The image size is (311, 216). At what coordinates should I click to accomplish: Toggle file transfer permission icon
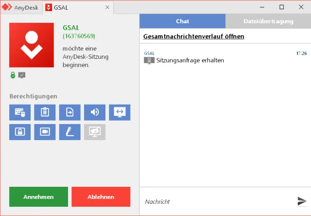click(x=70, y=112)
